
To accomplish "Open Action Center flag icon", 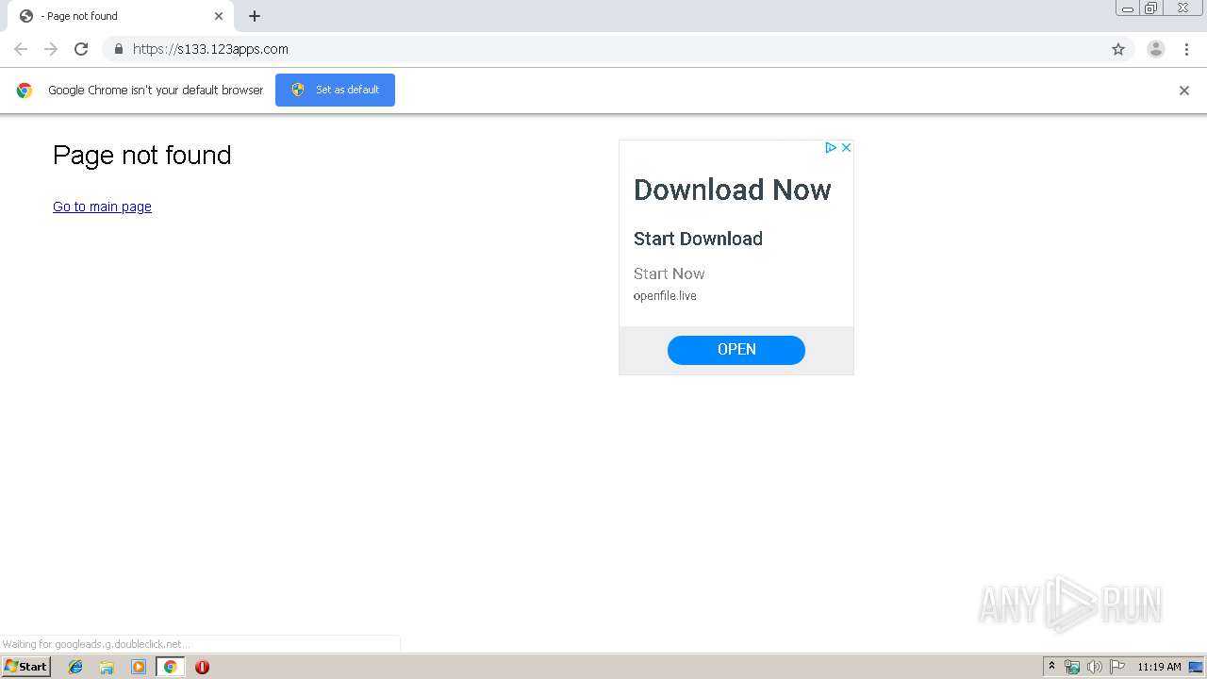I will pyautogui.click(x=1117, y=667).
